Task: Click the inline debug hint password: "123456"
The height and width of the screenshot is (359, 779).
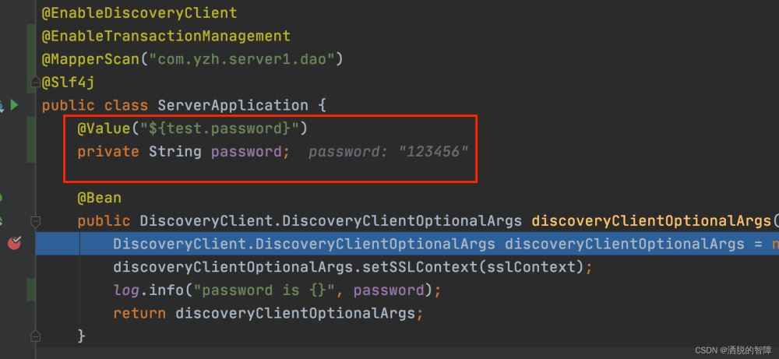Action: tap(388, 151)
